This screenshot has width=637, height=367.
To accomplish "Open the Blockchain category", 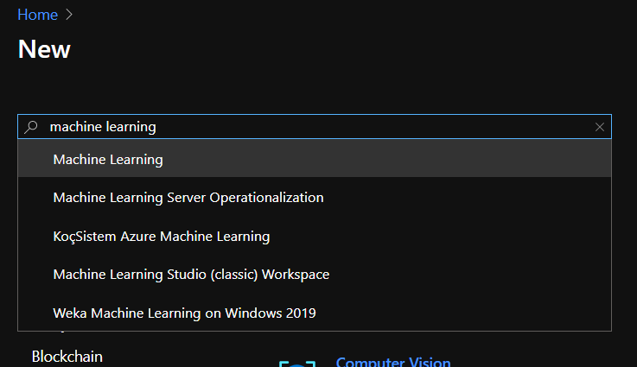I will 67,357.
